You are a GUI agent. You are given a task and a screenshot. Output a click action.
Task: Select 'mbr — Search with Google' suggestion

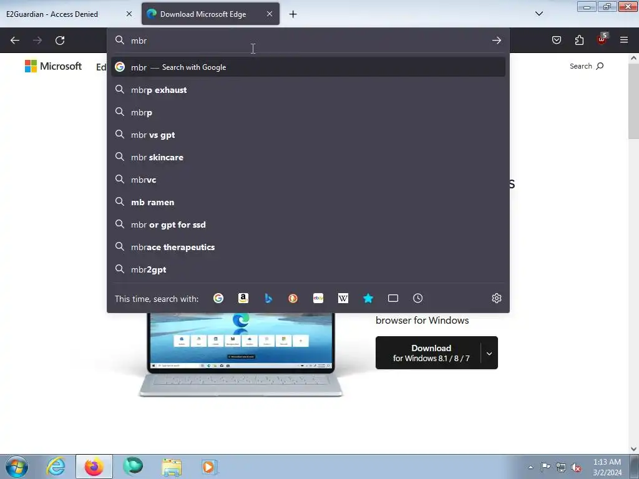coord(308,67)
